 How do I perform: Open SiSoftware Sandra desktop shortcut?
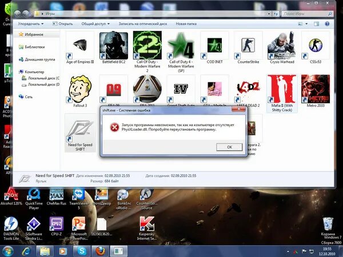(34, 228)
